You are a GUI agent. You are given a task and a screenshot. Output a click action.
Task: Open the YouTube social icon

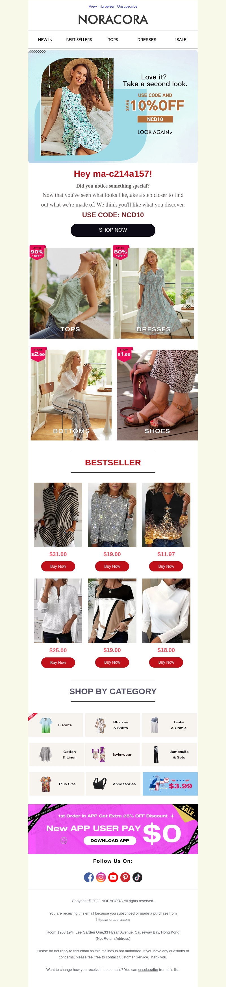(113, 877)
